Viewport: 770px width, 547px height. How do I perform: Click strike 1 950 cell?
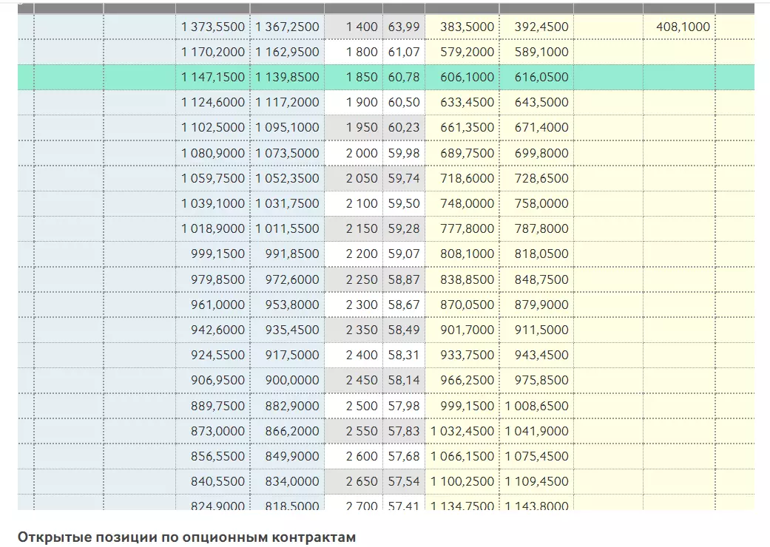(354, 128)
